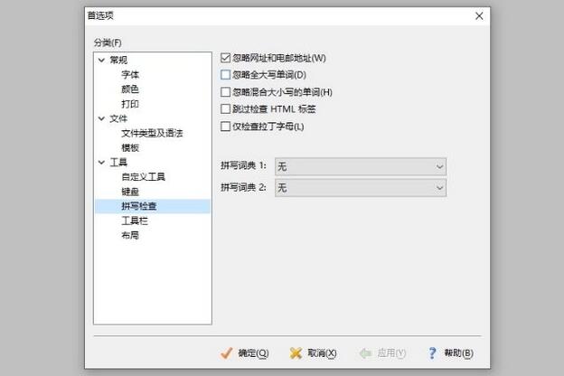Select the 常规 category label
This screenshot has height=376, width=564.
118,60
